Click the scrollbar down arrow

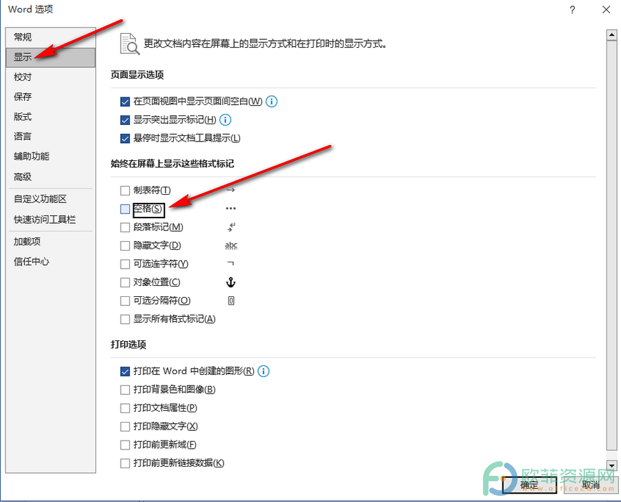pos(612,465)
